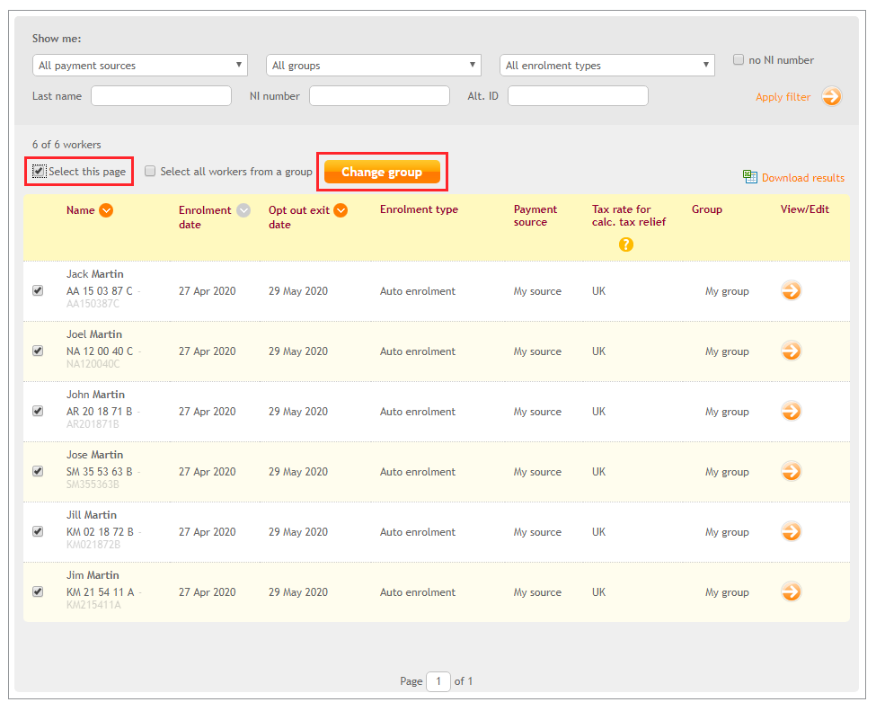Click the Apply filter link
Viewport: 876px width, 711px height.
(x=783, y=97)
